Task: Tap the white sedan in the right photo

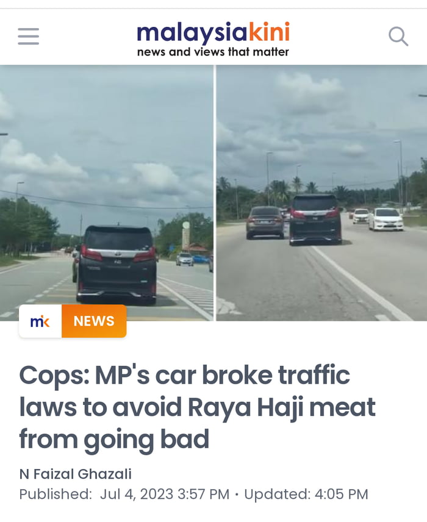Action: [386, 219]
